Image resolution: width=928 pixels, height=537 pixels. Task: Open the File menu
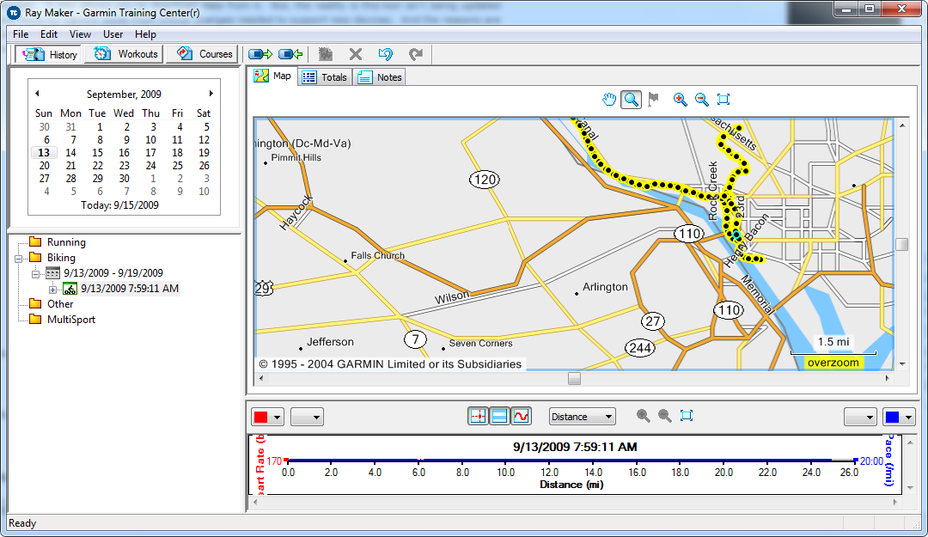click(x=21, y=34)
